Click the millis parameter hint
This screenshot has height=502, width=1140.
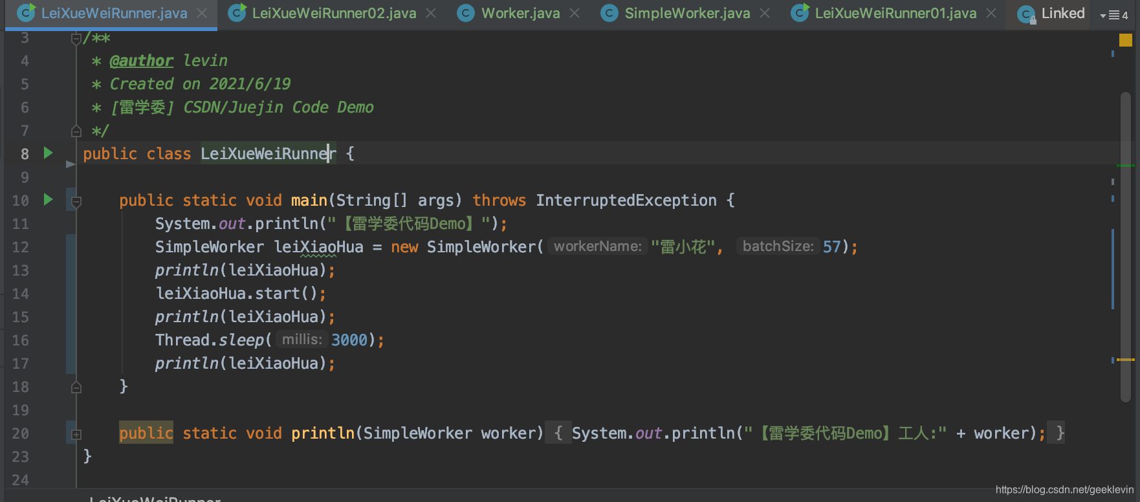click(301, 340)
